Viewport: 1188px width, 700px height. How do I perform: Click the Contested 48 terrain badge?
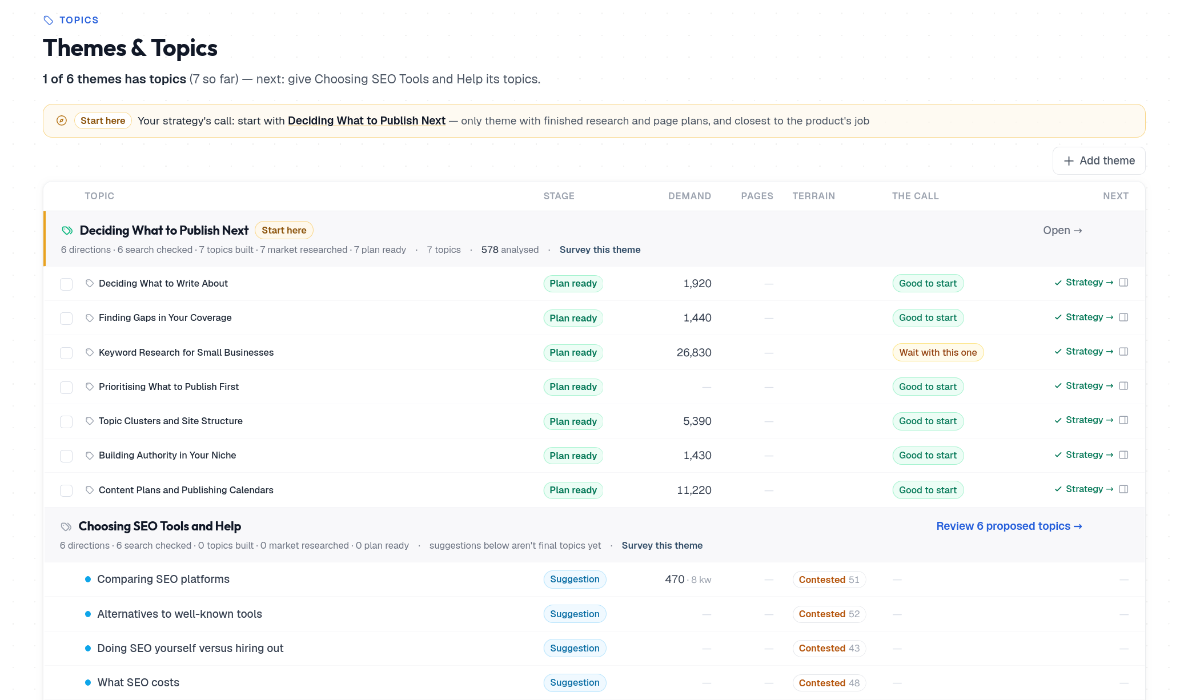pos(829,683)
